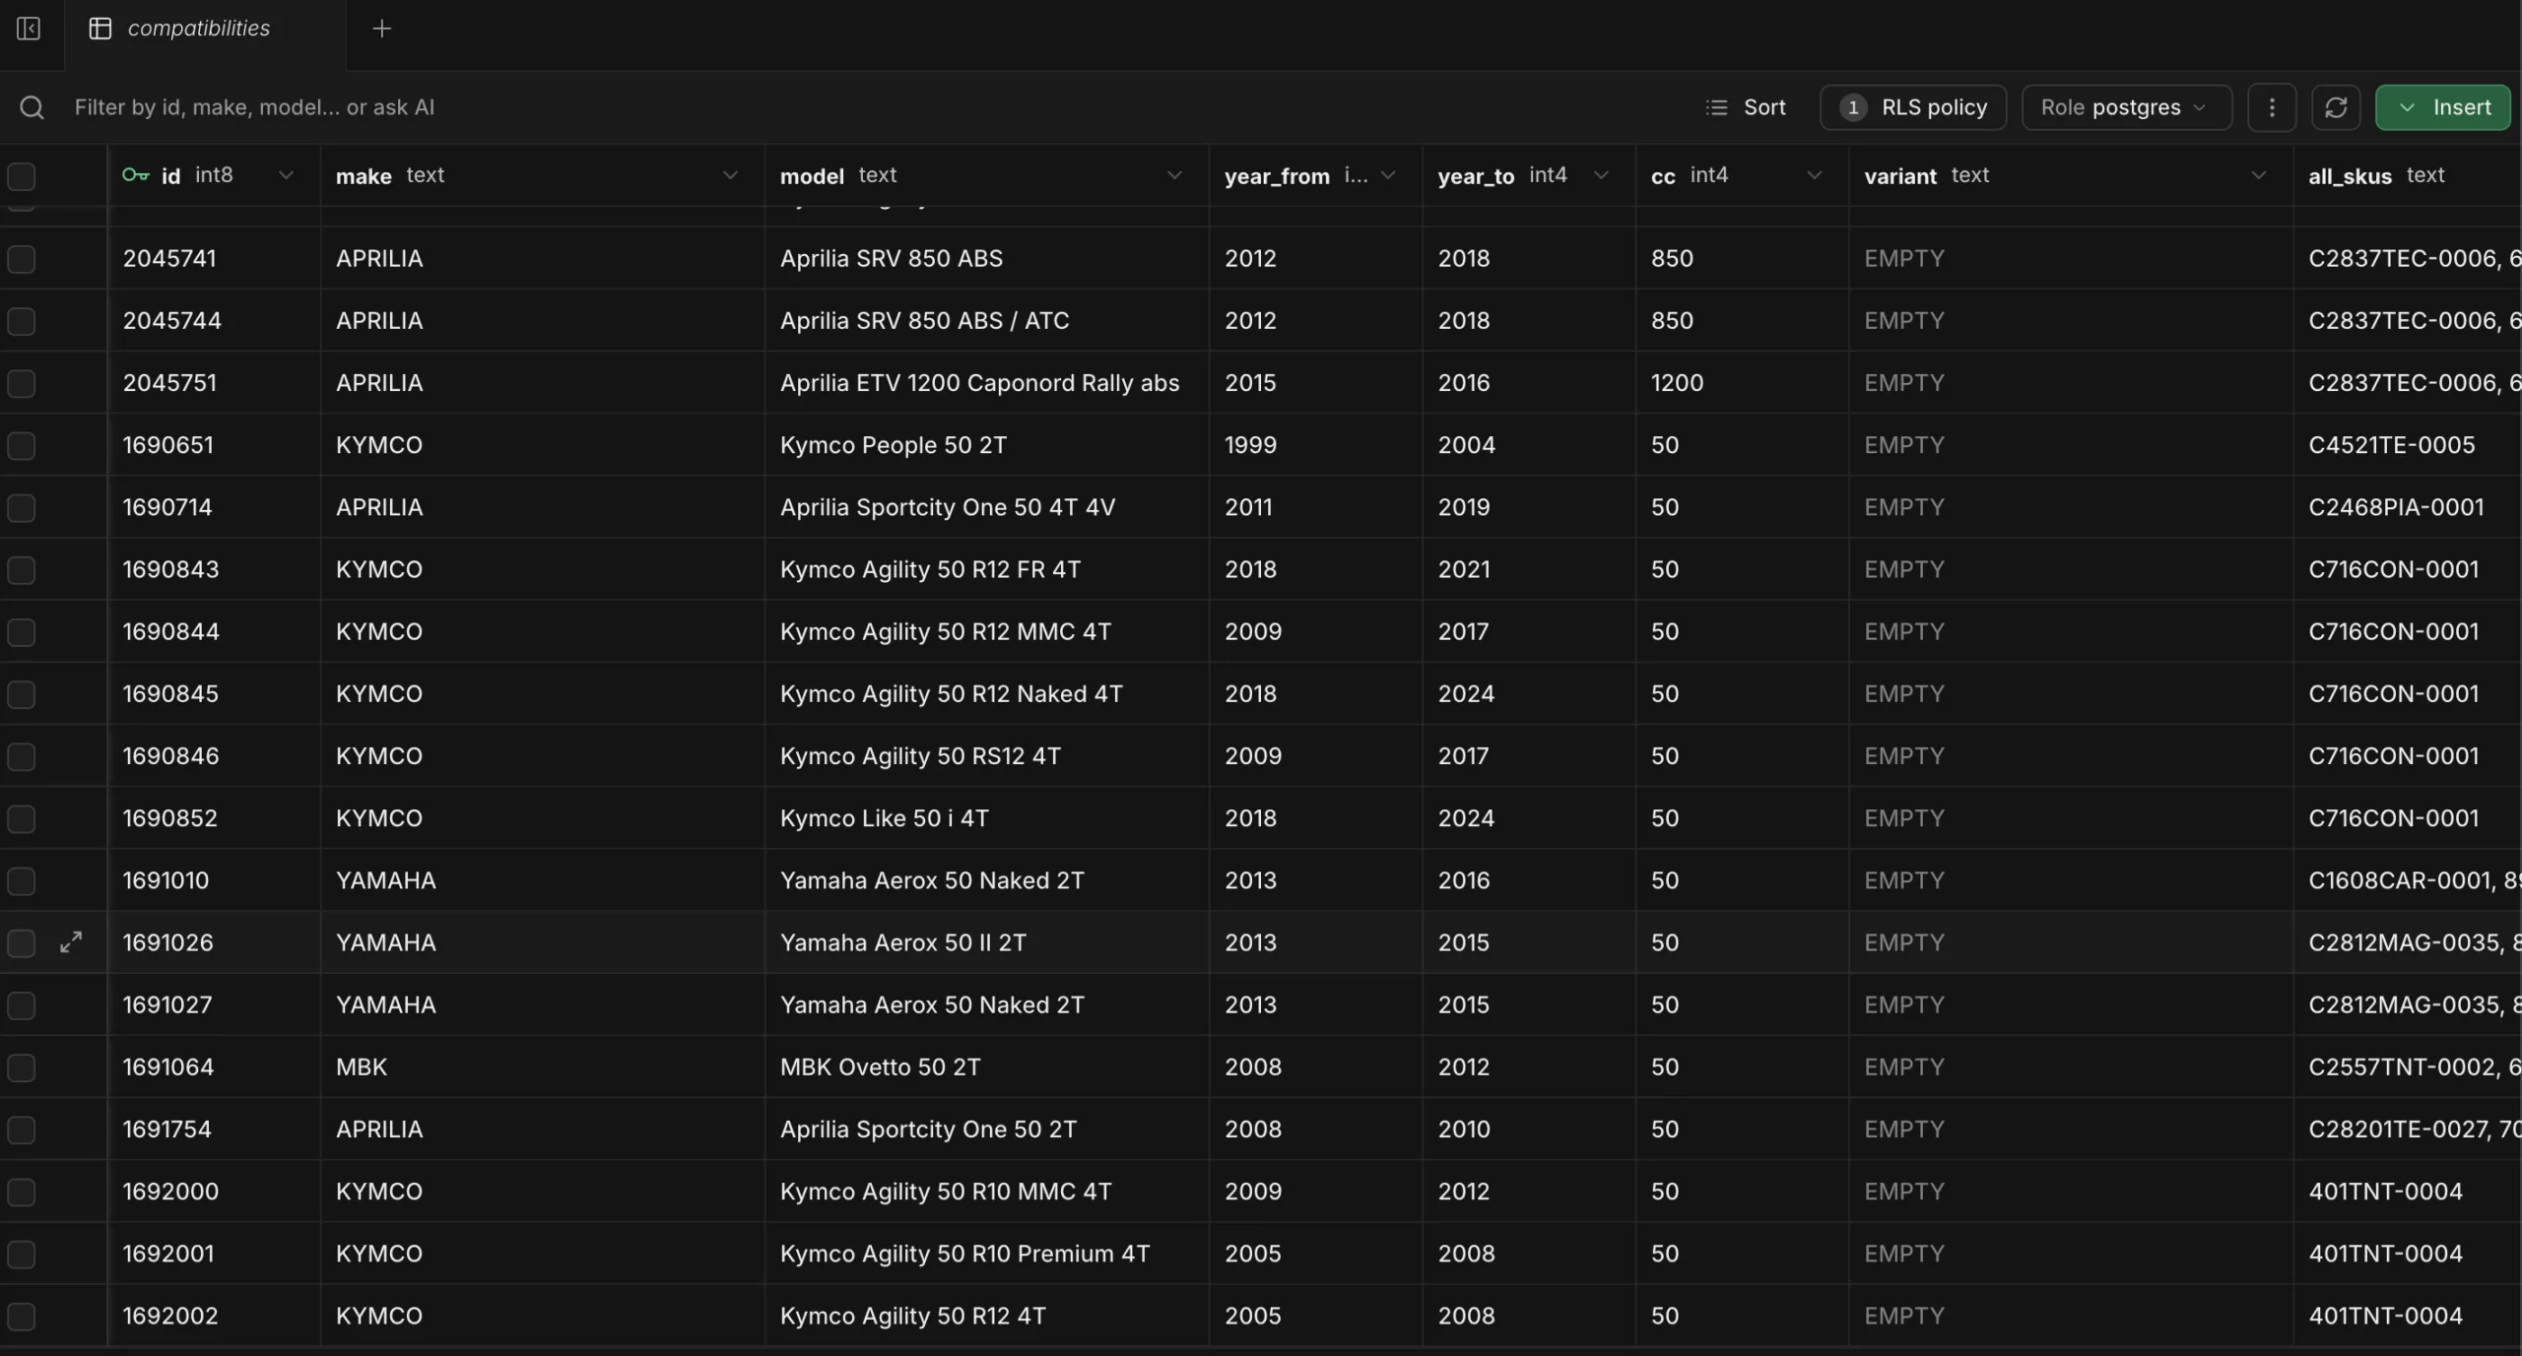Open a new tab with plus icon

[x=382, y=29]
